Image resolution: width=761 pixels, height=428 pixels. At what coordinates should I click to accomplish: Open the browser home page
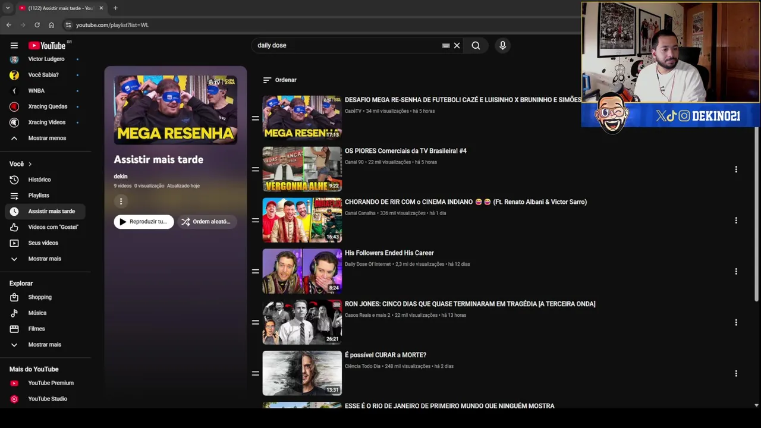51,25
